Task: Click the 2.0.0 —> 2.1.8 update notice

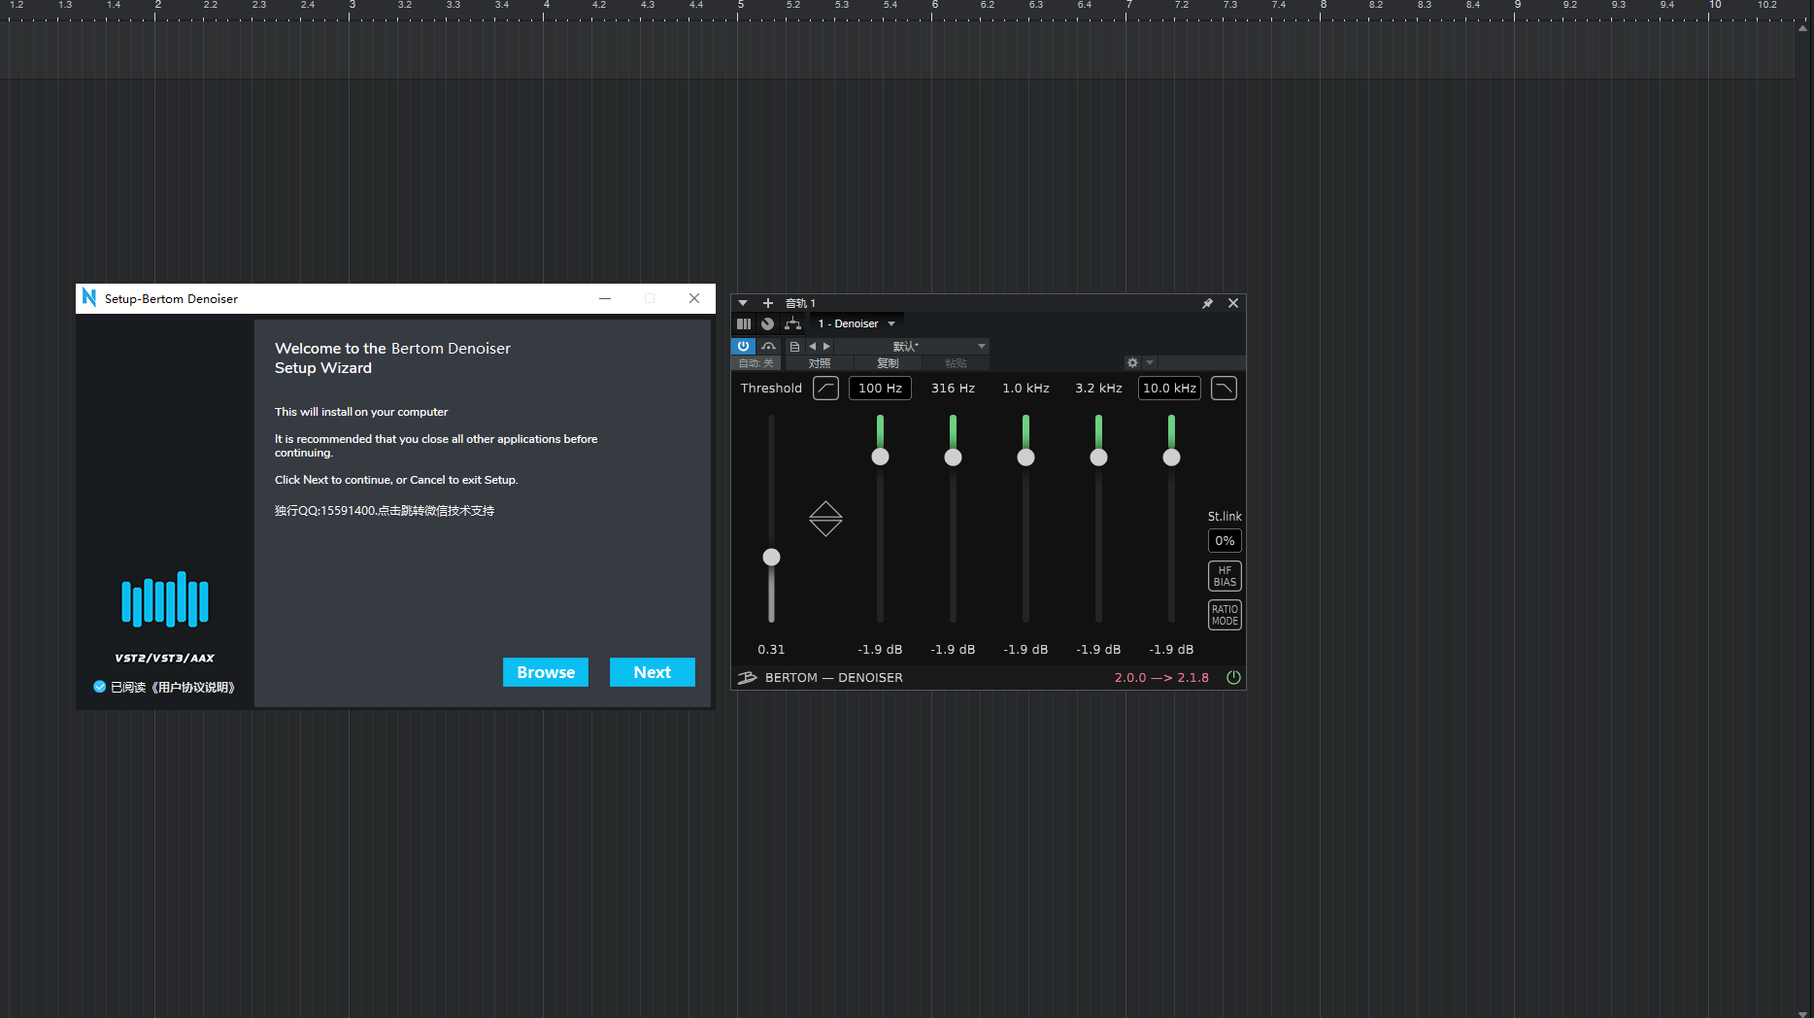Action: (1161, 678)
